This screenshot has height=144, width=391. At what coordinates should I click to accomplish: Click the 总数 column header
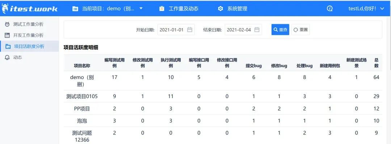tap(377, 63)
